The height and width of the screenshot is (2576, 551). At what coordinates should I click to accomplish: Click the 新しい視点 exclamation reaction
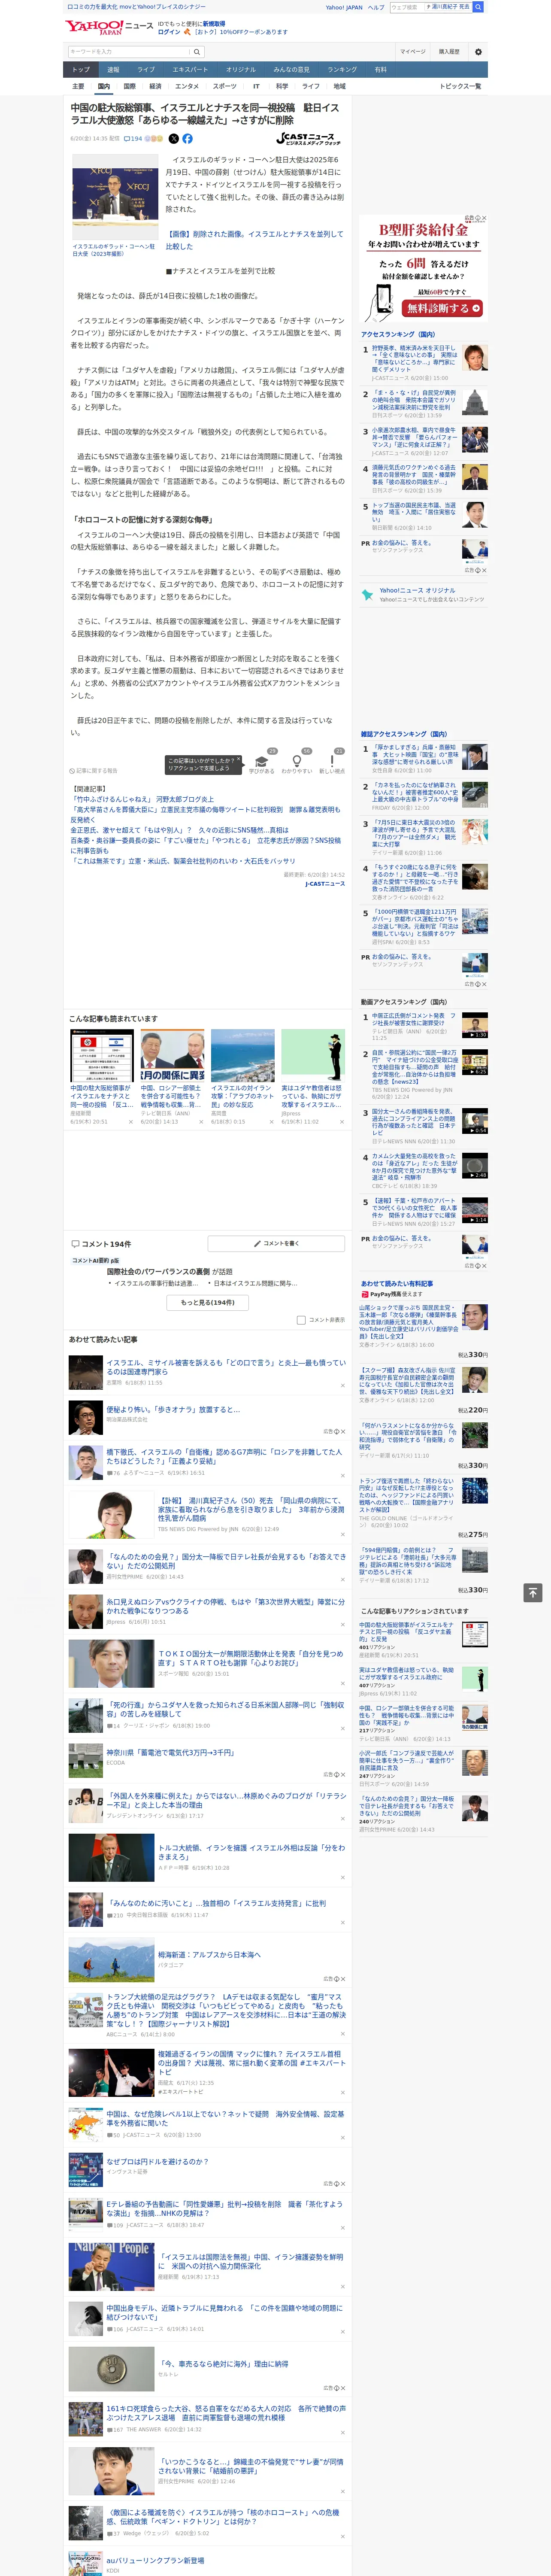click(332, 763)
